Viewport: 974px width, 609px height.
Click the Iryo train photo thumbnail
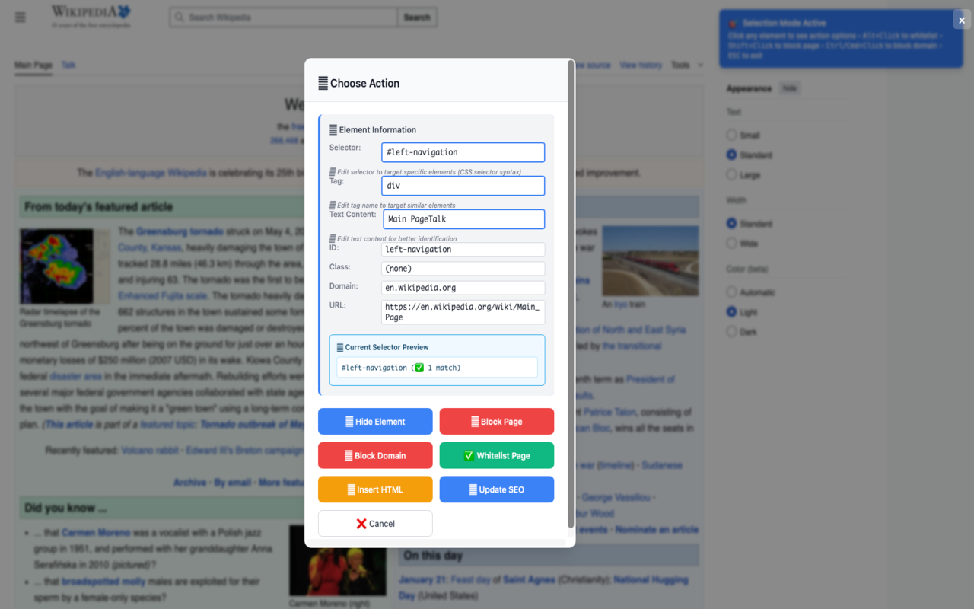[x=651, y=260]
